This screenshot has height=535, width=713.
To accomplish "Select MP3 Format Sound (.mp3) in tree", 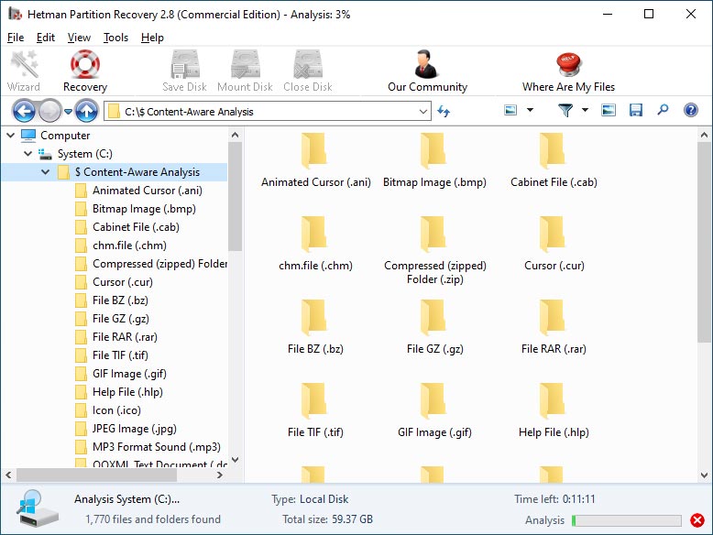I will click(x=157, y=447).
